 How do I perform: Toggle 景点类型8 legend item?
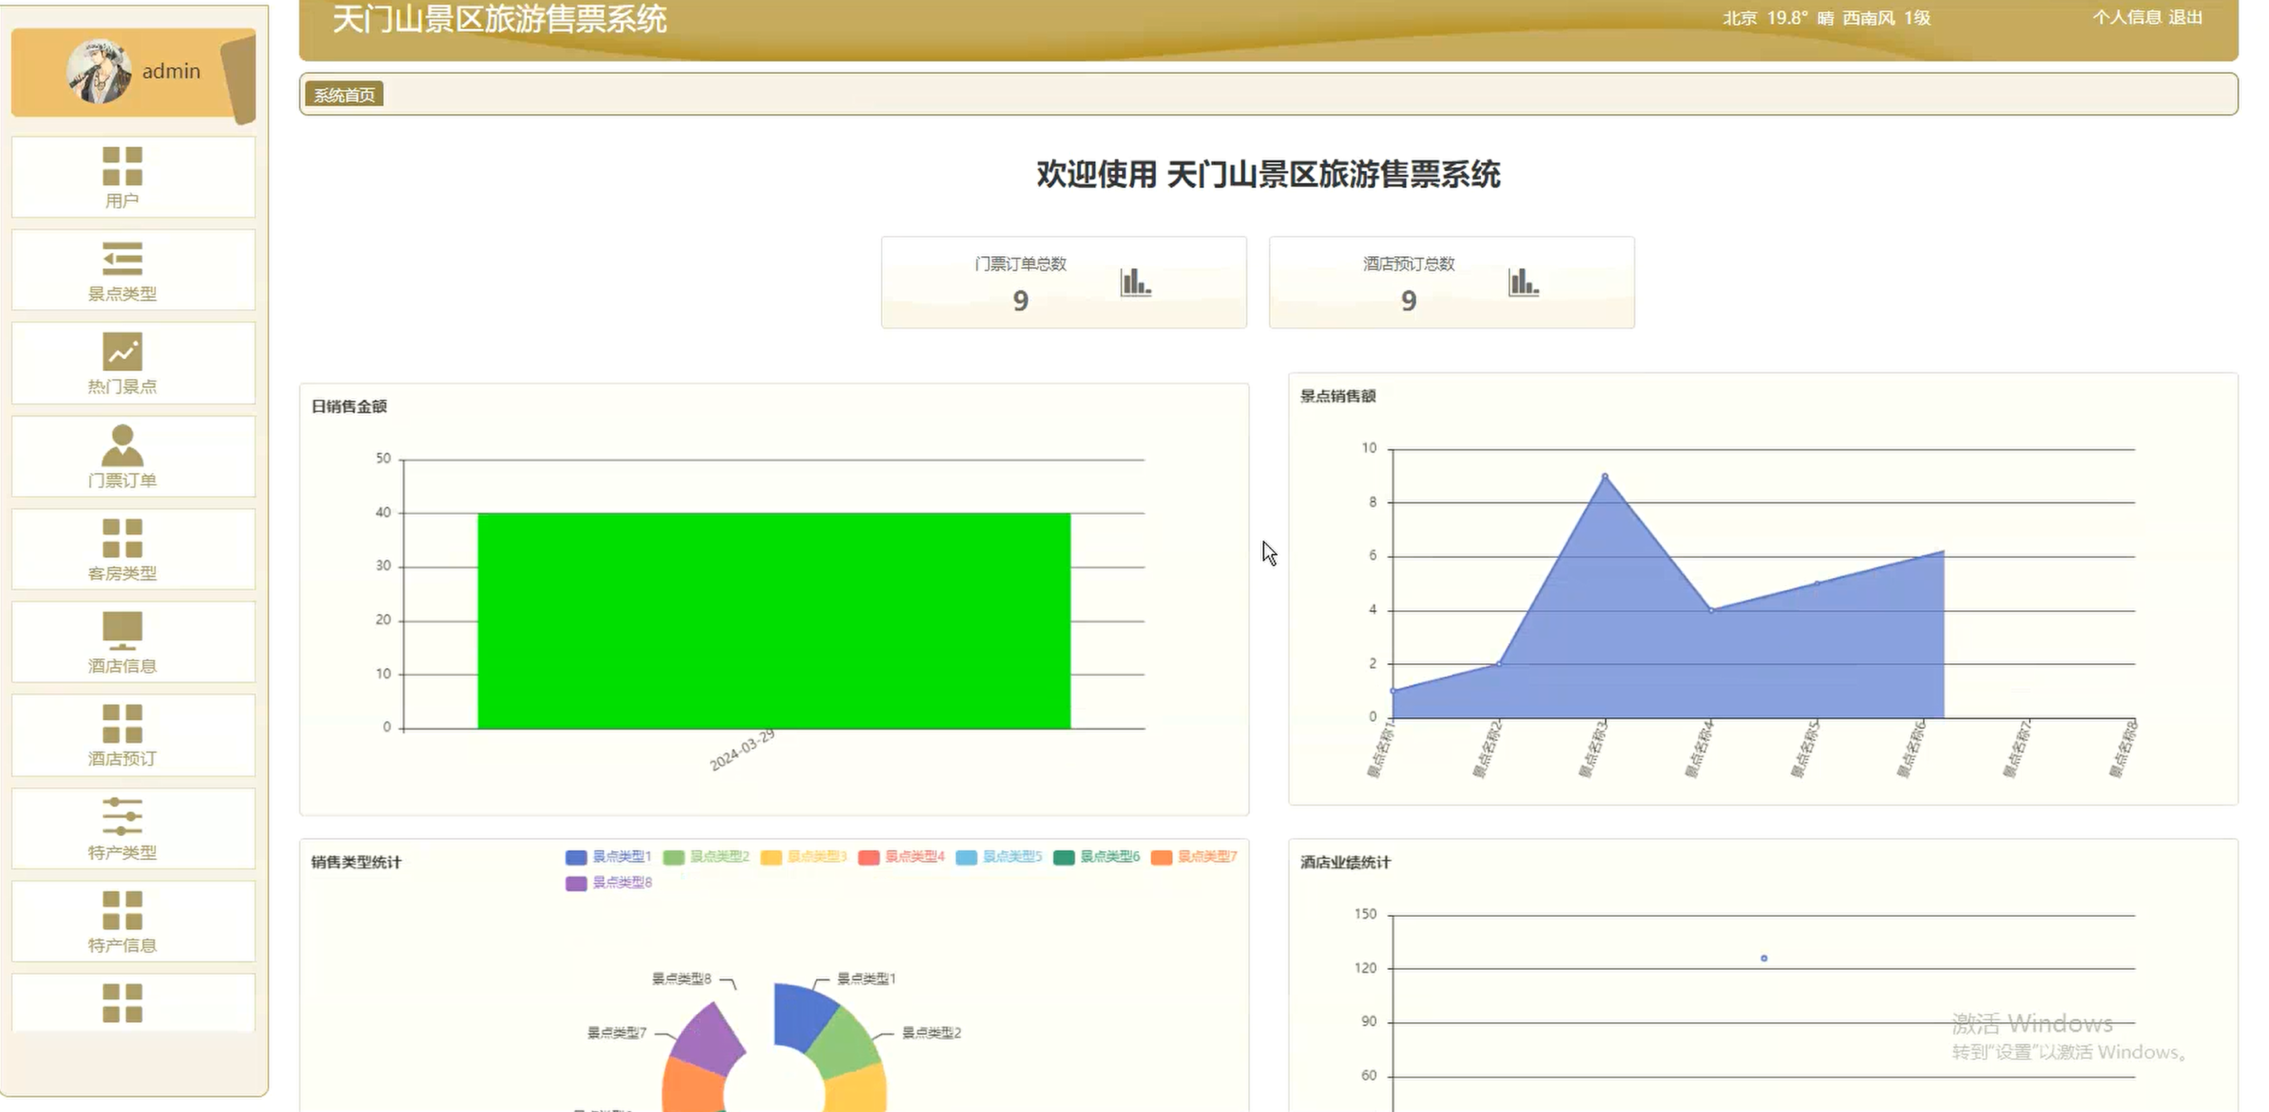(x=609, y=883)
